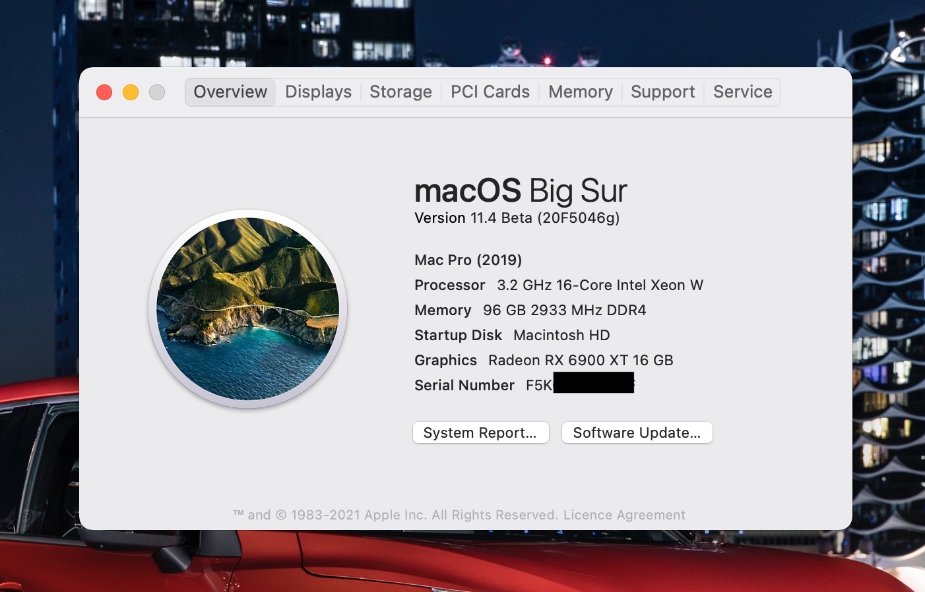Open System Report
Screen dimensions: 925x592
[480, 432]
